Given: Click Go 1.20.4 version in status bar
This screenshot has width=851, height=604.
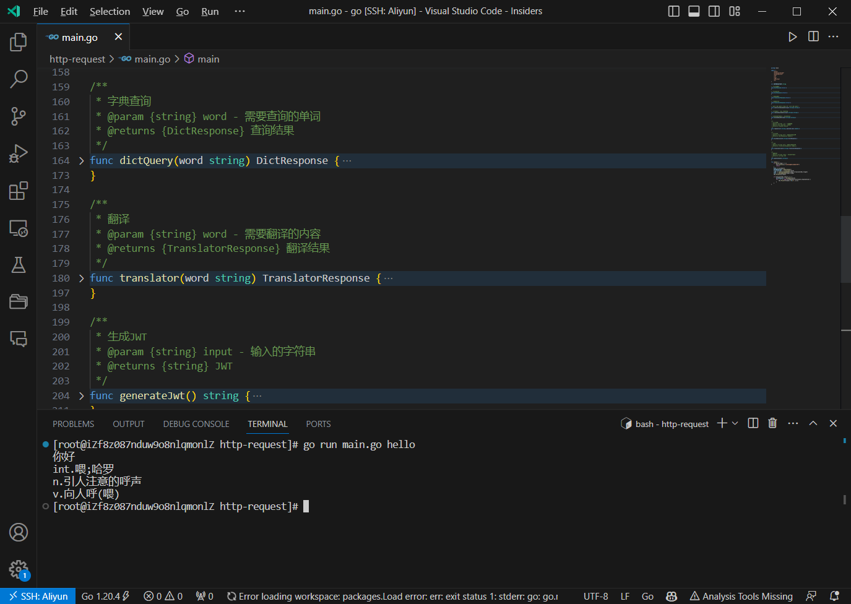Looking at the screenshot, I should coord(105,596).
